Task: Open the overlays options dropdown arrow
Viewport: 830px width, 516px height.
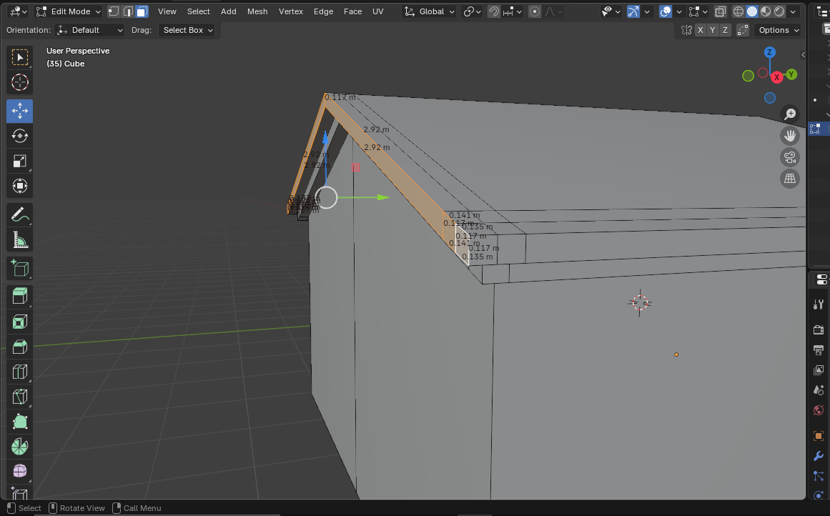Action: [x=679, y=11]
